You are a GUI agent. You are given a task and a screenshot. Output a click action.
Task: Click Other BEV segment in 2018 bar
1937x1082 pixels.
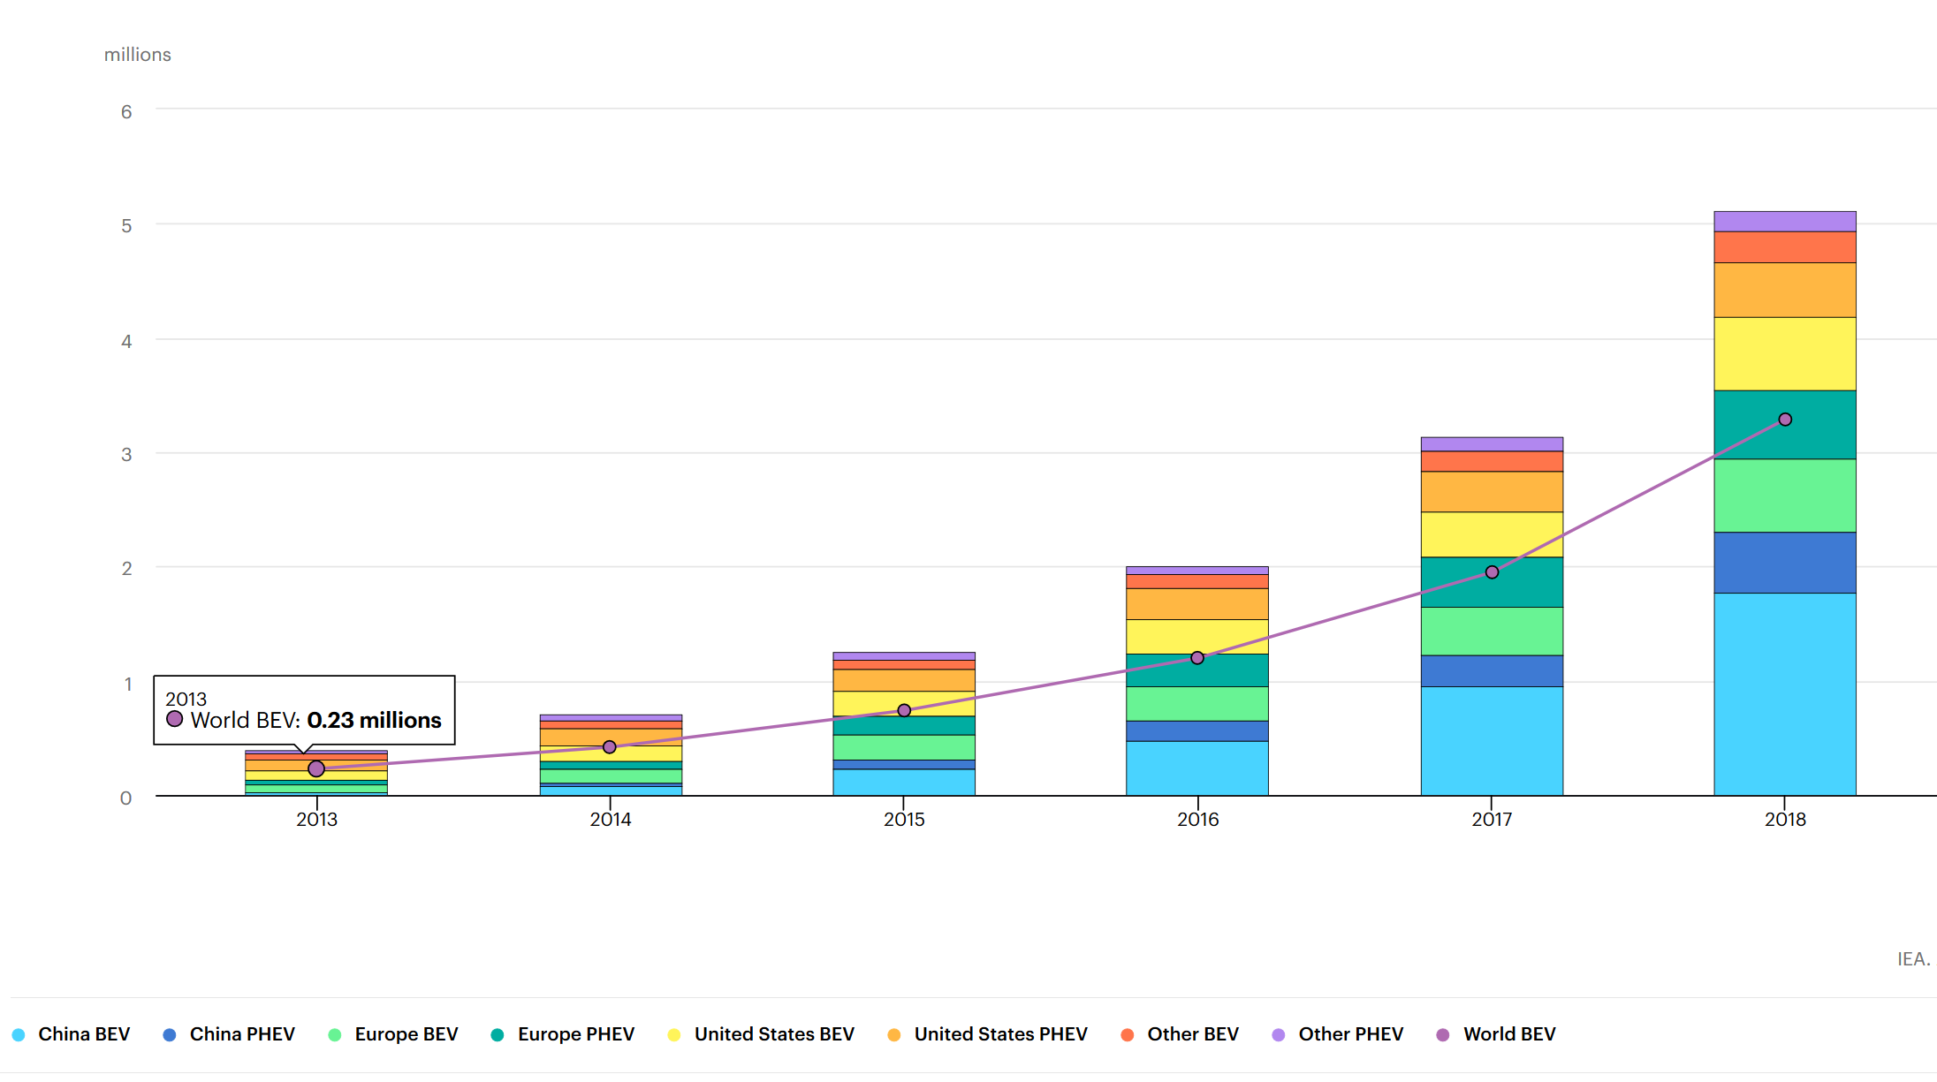pyautogui.click(x=1785, y=247)
